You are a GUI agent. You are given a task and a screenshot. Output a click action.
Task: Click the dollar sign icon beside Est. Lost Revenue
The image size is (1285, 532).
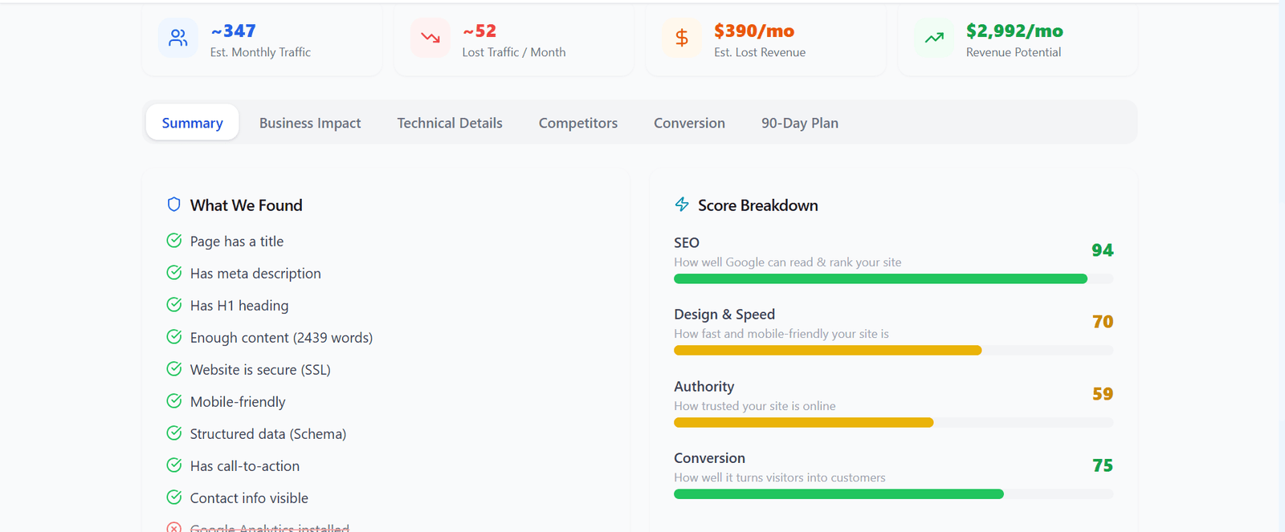point(682,38)
